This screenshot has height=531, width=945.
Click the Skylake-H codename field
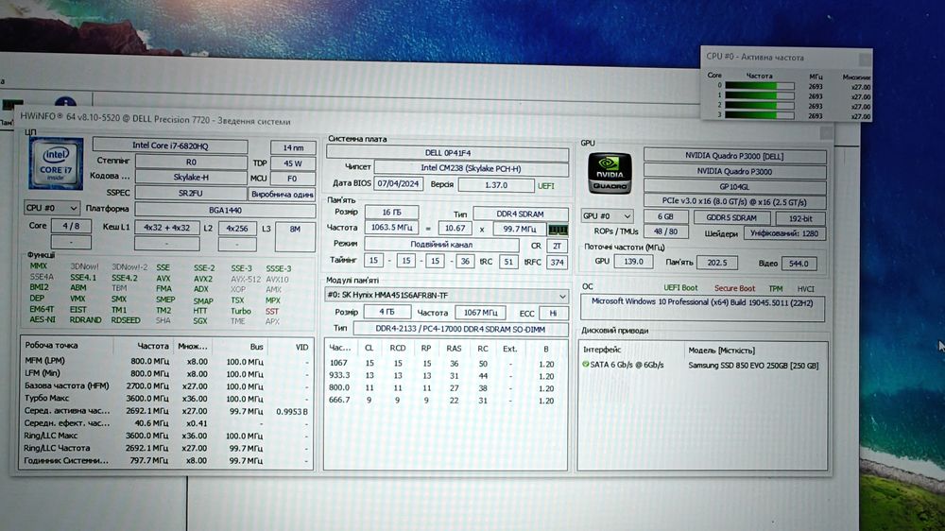[x=191, y=178]
